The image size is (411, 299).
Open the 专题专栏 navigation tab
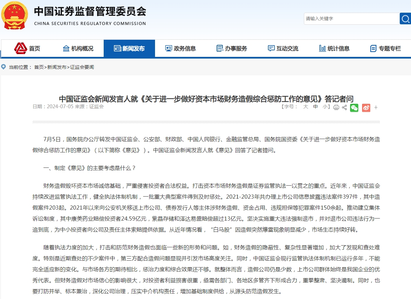click(386, 48)
